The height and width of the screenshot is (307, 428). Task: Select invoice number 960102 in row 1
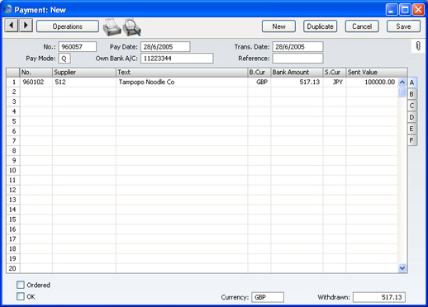tap(36, 82)
